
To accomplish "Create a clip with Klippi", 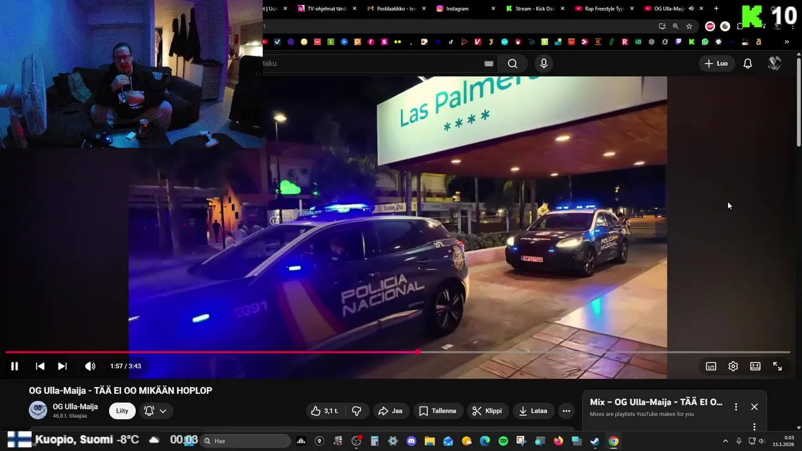I will coord(487,411).
